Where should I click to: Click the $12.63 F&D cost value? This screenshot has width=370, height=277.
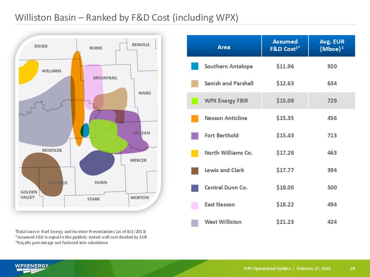[285, 84]
